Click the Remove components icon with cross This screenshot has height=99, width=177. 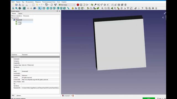(x=118, y=8)
